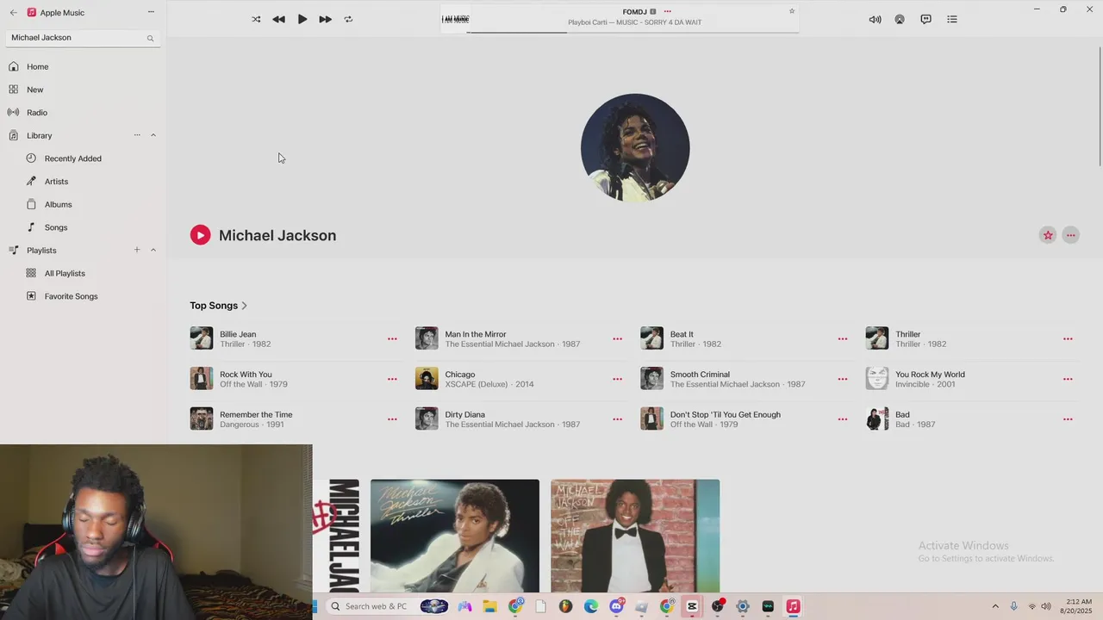Play the current track
The width and height of the screenshot is (1103, 620).
[302, 19]
